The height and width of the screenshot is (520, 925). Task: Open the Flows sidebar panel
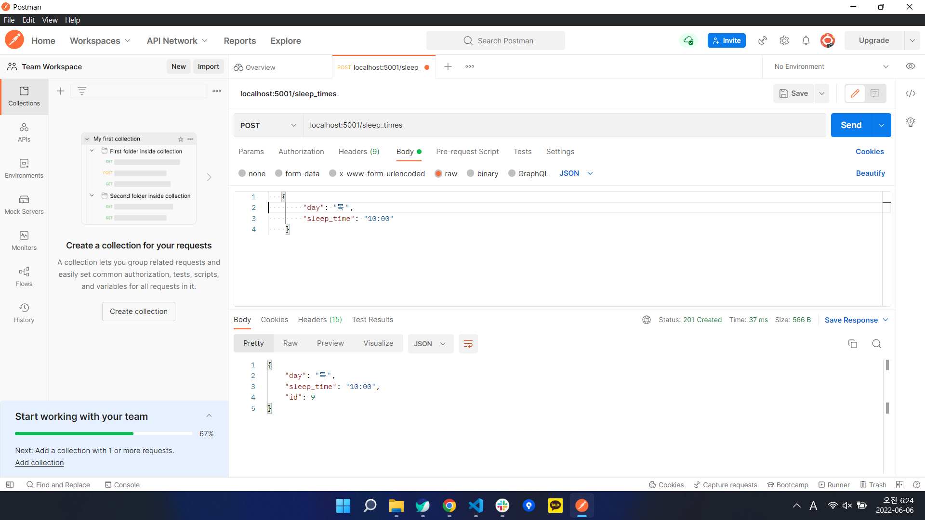[x=24, y=277]
